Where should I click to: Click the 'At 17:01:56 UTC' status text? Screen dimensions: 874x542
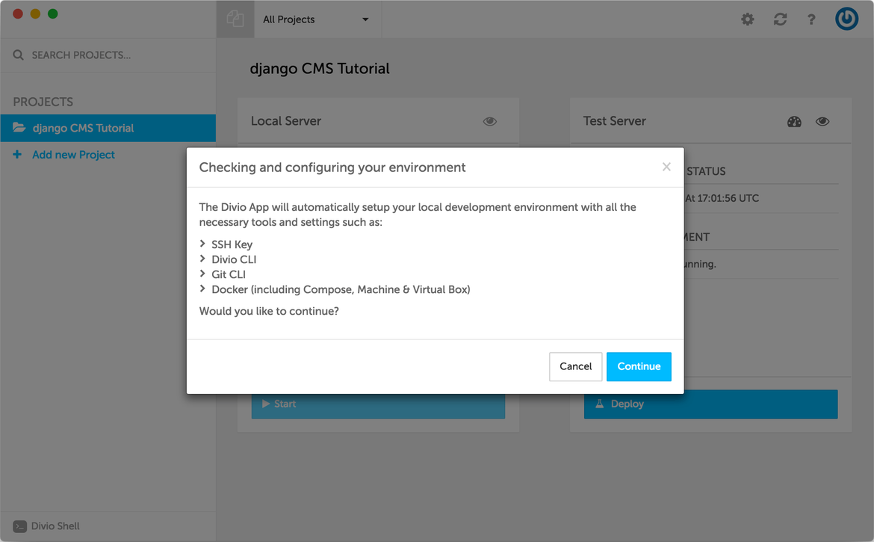(x=722, y=198)
